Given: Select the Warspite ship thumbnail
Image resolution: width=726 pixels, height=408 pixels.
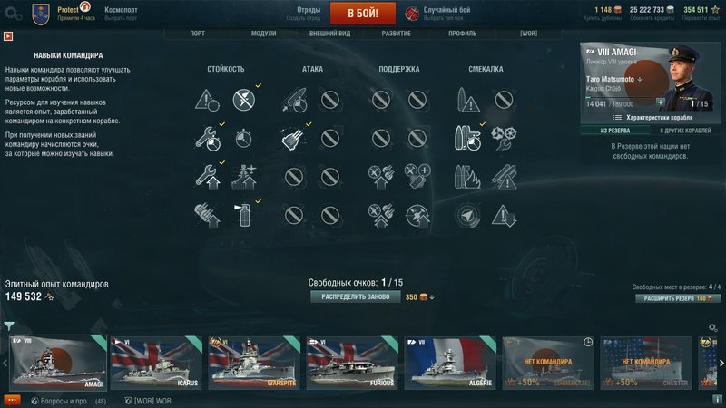Looking at the screenshot, I should (x=254, y=364).
